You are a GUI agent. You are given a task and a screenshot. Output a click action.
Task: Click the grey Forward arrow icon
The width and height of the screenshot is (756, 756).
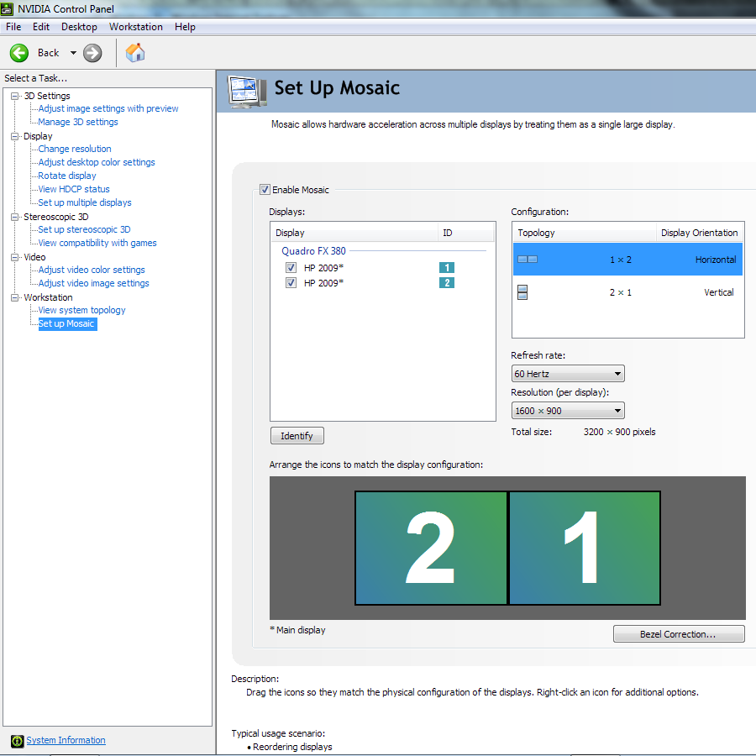tap(92, 53)
